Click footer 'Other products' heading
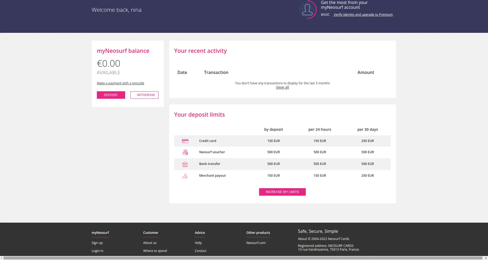 [258, 233]
